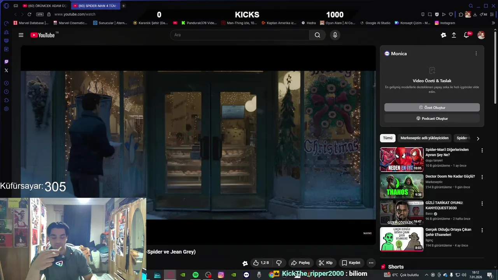Viewport: 498px width, 280px height.
Task: Click the browser AI button
Action: (484, 14)
